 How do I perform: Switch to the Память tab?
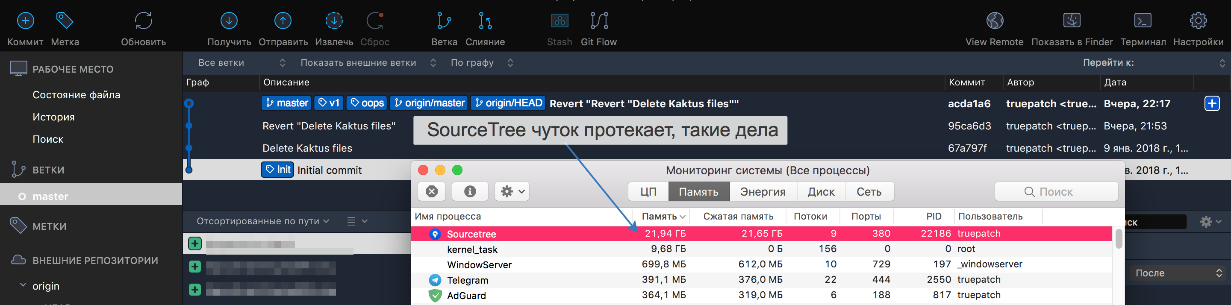[699, 191]
